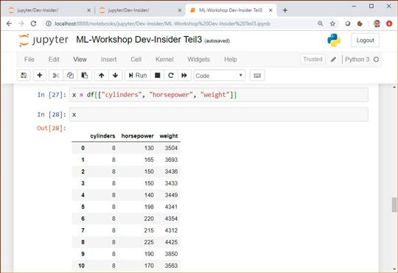This screenshot has height=273, width=398.
Task: Click the Python 3 kernel name
Action: pos(357,60)
